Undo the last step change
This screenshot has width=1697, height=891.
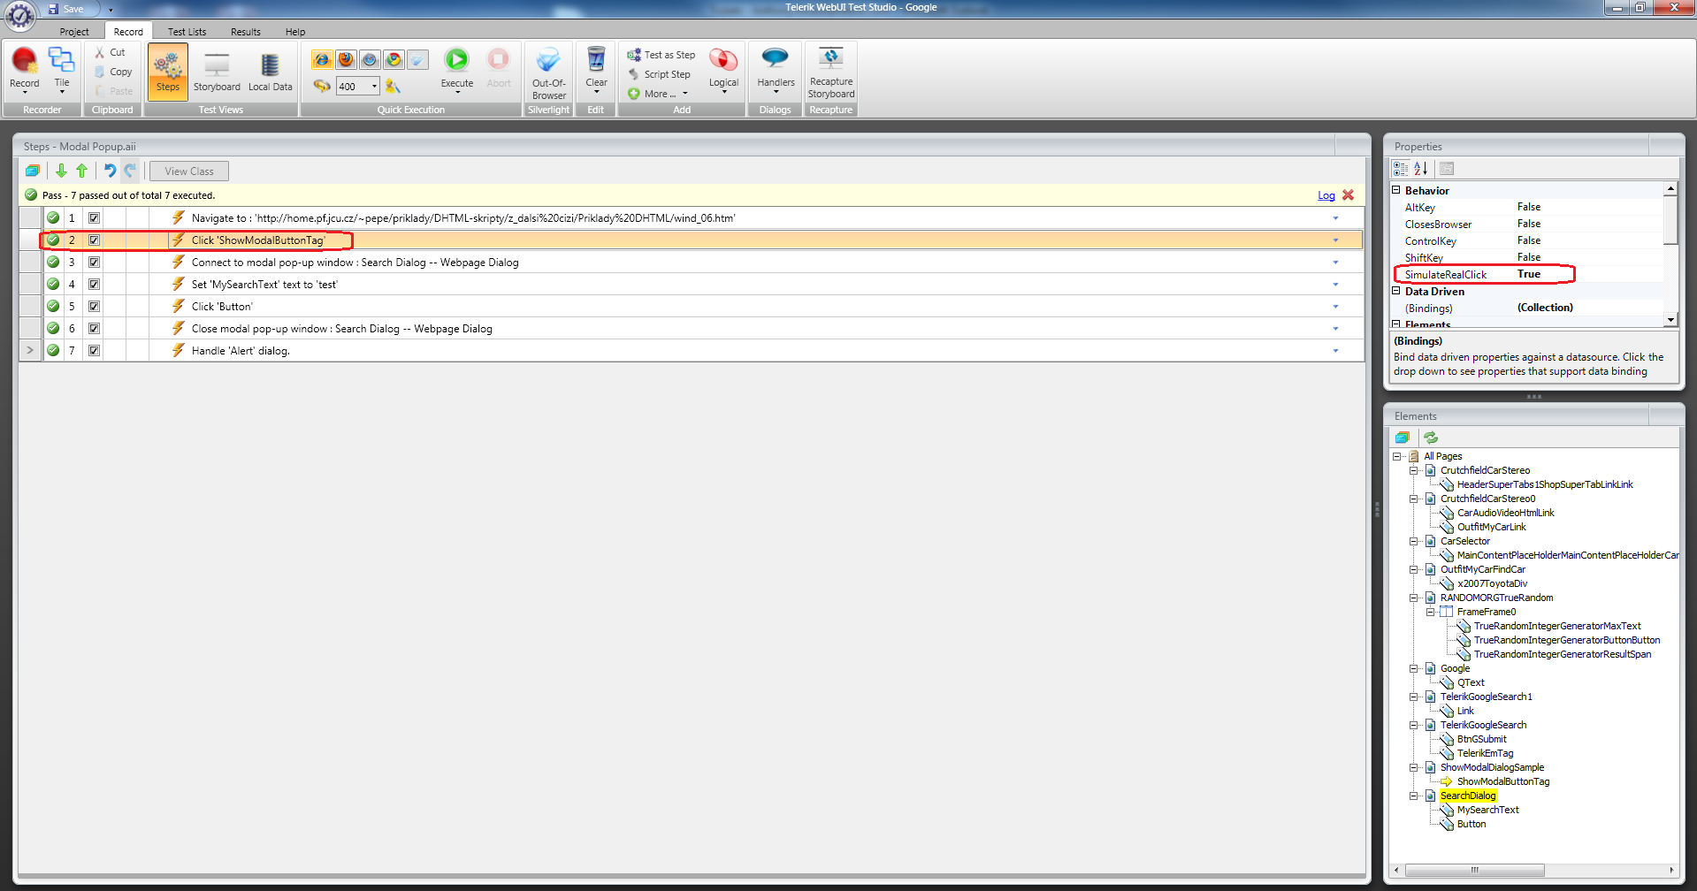coord(110,171)
